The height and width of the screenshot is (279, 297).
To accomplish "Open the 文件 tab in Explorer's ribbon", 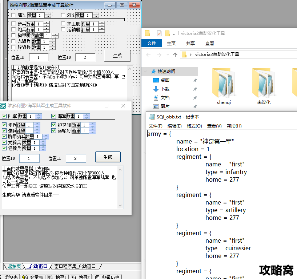I will [152, 43].
